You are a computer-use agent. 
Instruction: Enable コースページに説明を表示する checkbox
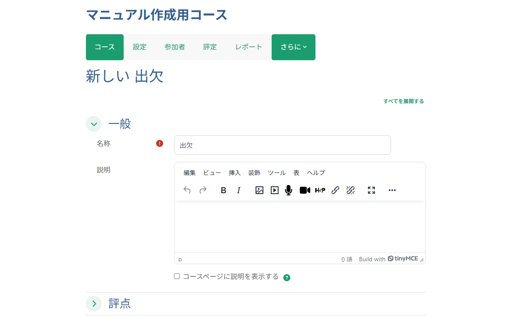coord(177,277)
